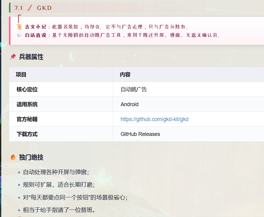Select the Android table cell

tap(188, 104)
